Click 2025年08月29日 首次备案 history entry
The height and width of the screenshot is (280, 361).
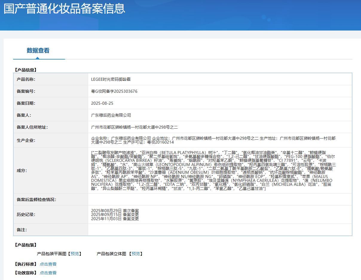tap(115, 211)
